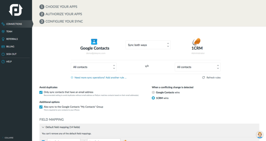Uncheck Also sync to My Contacts group
Screen dimensions: 266x141
click(41, 107)
